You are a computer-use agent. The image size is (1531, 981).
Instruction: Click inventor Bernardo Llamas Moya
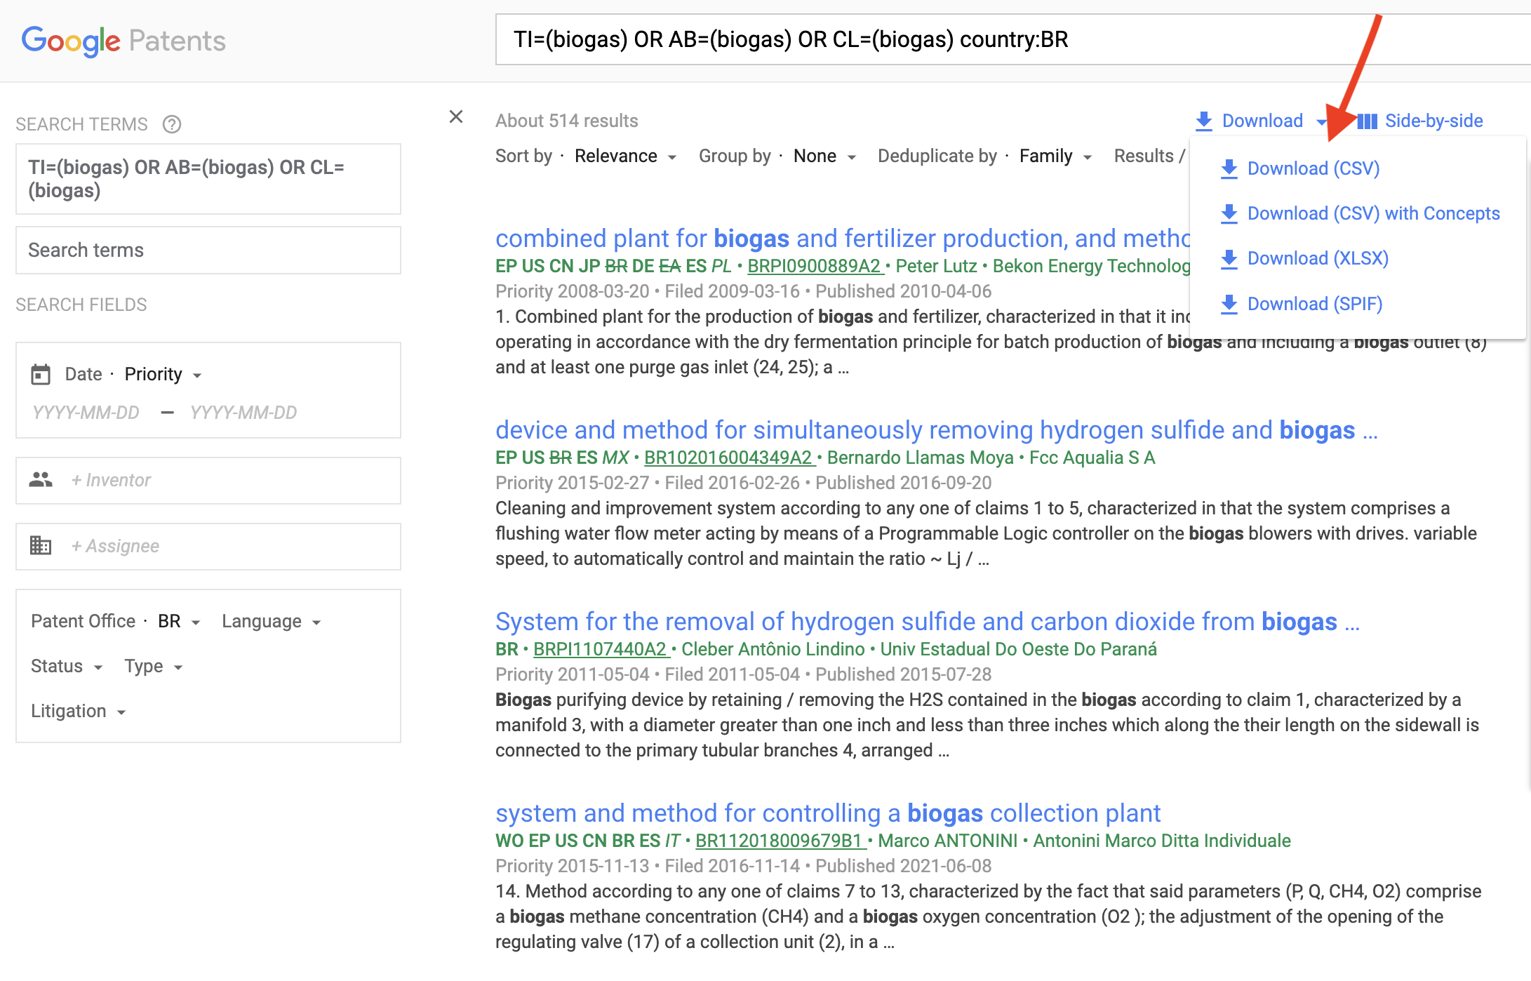pos(920,458)
